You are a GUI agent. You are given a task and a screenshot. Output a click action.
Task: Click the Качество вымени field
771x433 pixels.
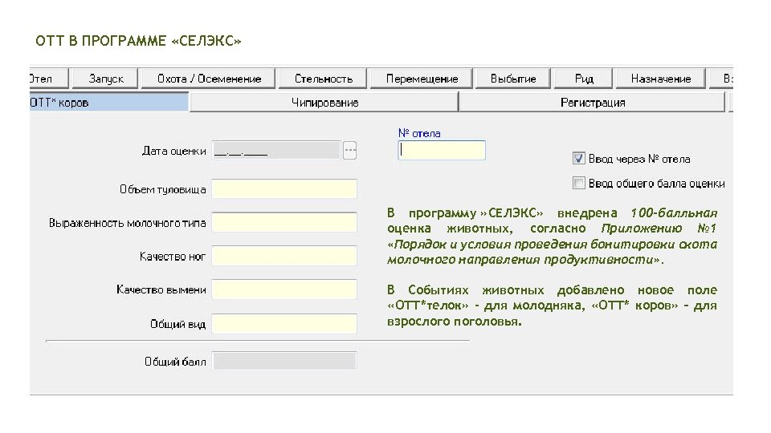tap(285, 289)
